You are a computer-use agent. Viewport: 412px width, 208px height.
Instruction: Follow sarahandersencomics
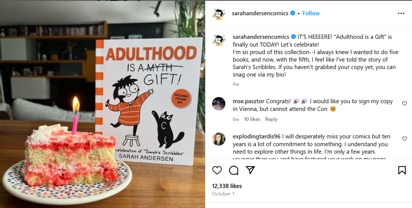[311, 13]
